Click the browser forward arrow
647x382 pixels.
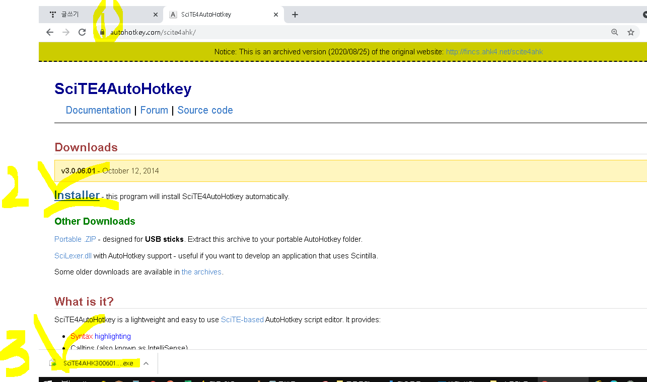coord(66,32)
